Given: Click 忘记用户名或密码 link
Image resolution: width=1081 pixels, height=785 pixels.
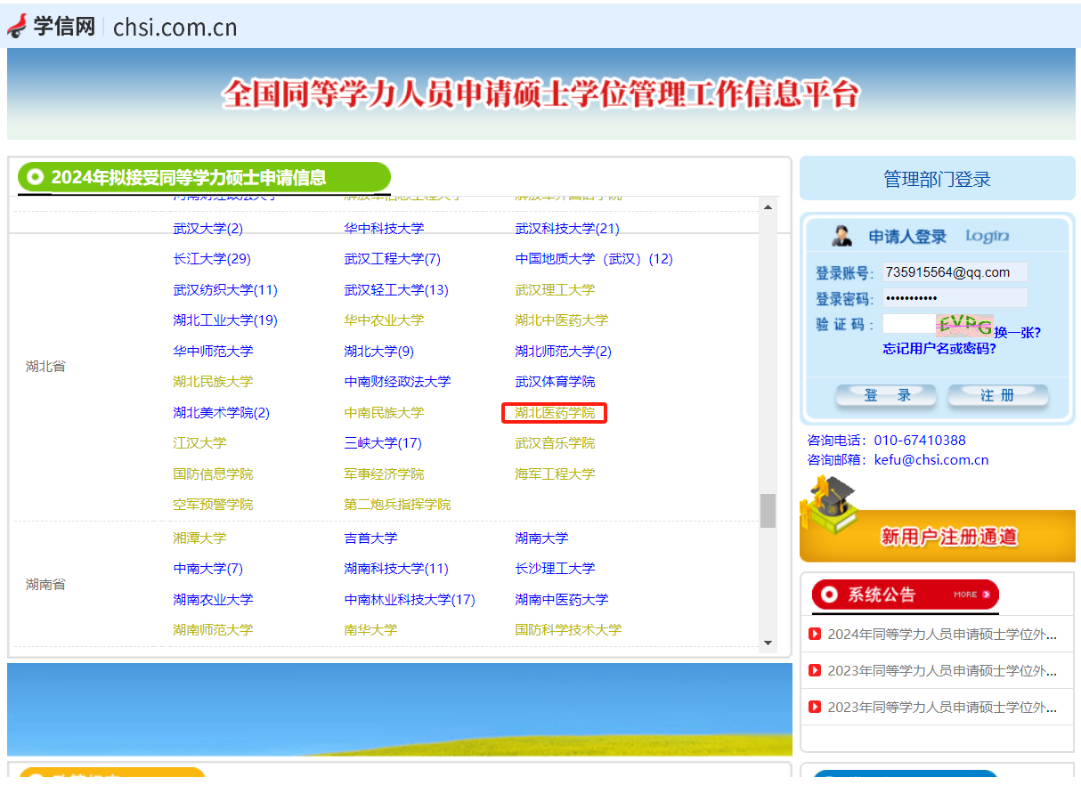Looking at the screenshot, I should (x=939, y=349).
